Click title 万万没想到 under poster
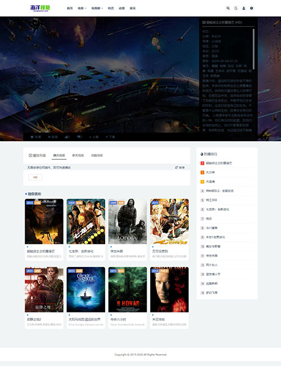281x366 pixels. [160, 251]
